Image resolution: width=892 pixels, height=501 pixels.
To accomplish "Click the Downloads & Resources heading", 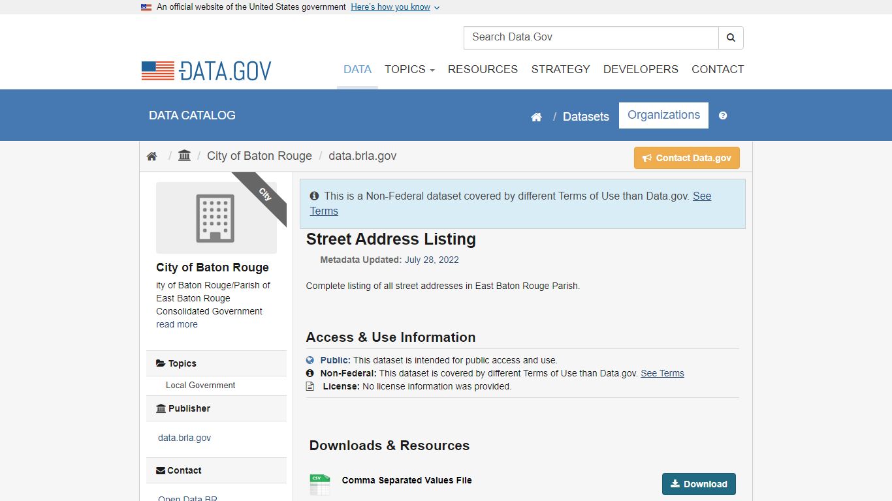I will pos(389,446).
